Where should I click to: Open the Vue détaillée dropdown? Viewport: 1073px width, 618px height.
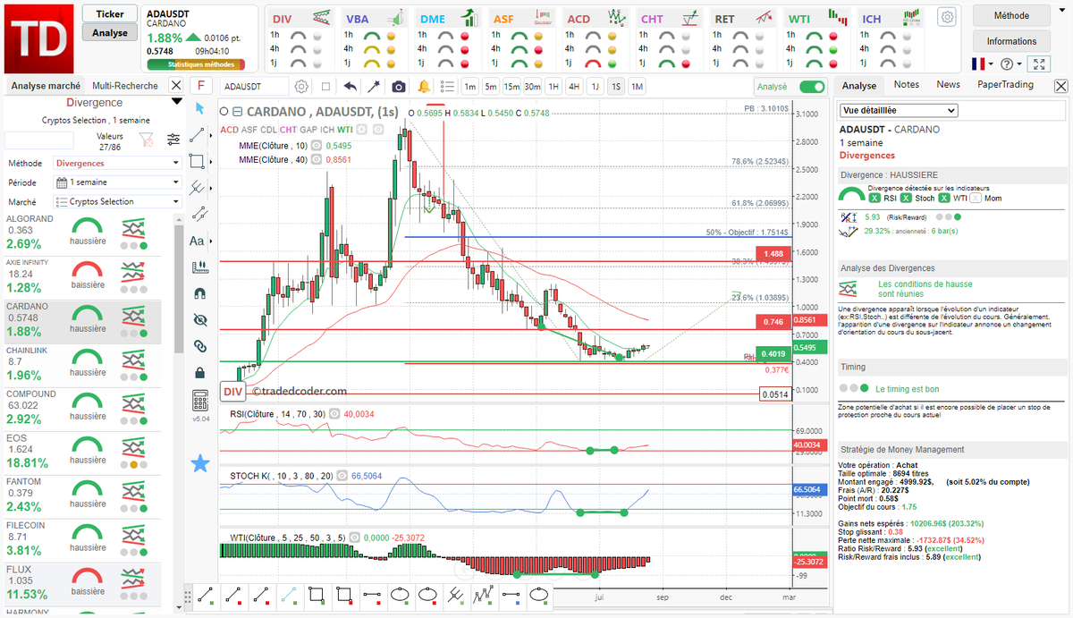pyautogui.click(x=898, y=110)
